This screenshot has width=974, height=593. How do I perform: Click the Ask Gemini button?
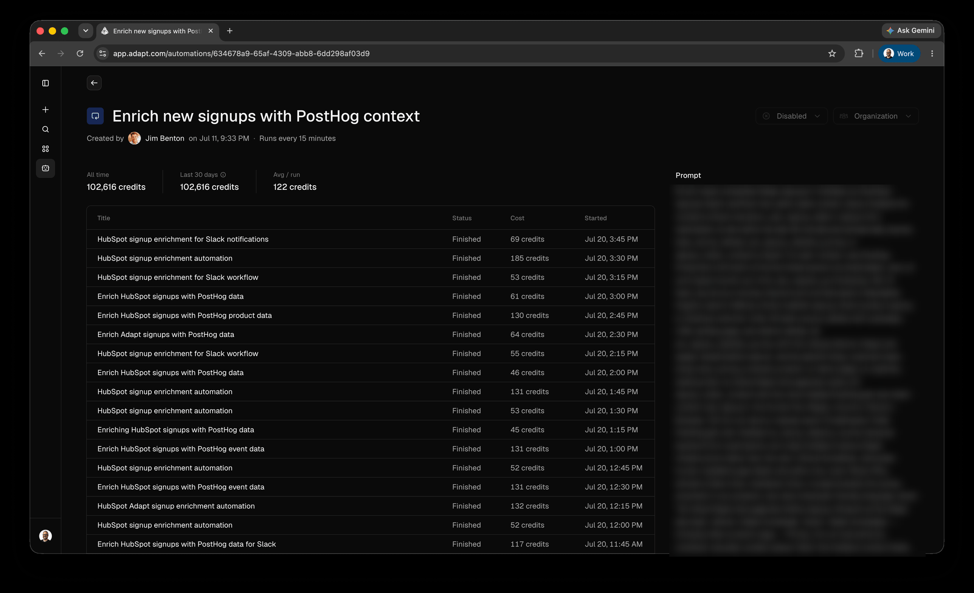[910, 30]
